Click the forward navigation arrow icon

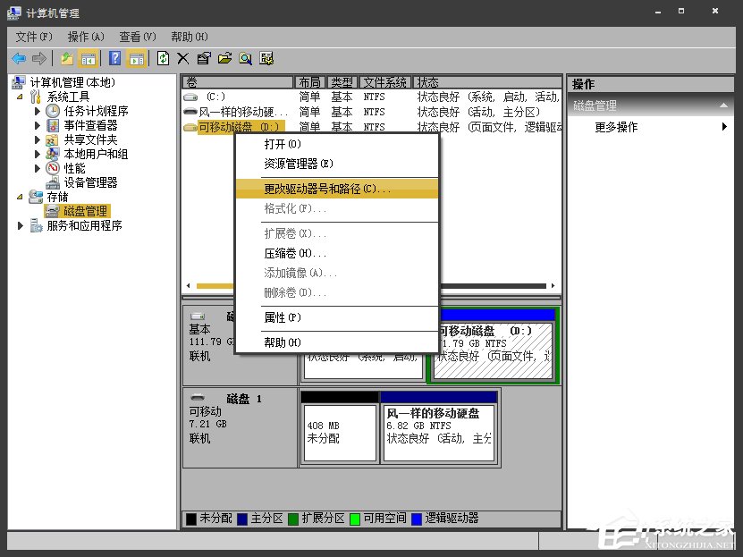(x=38, y=58)
